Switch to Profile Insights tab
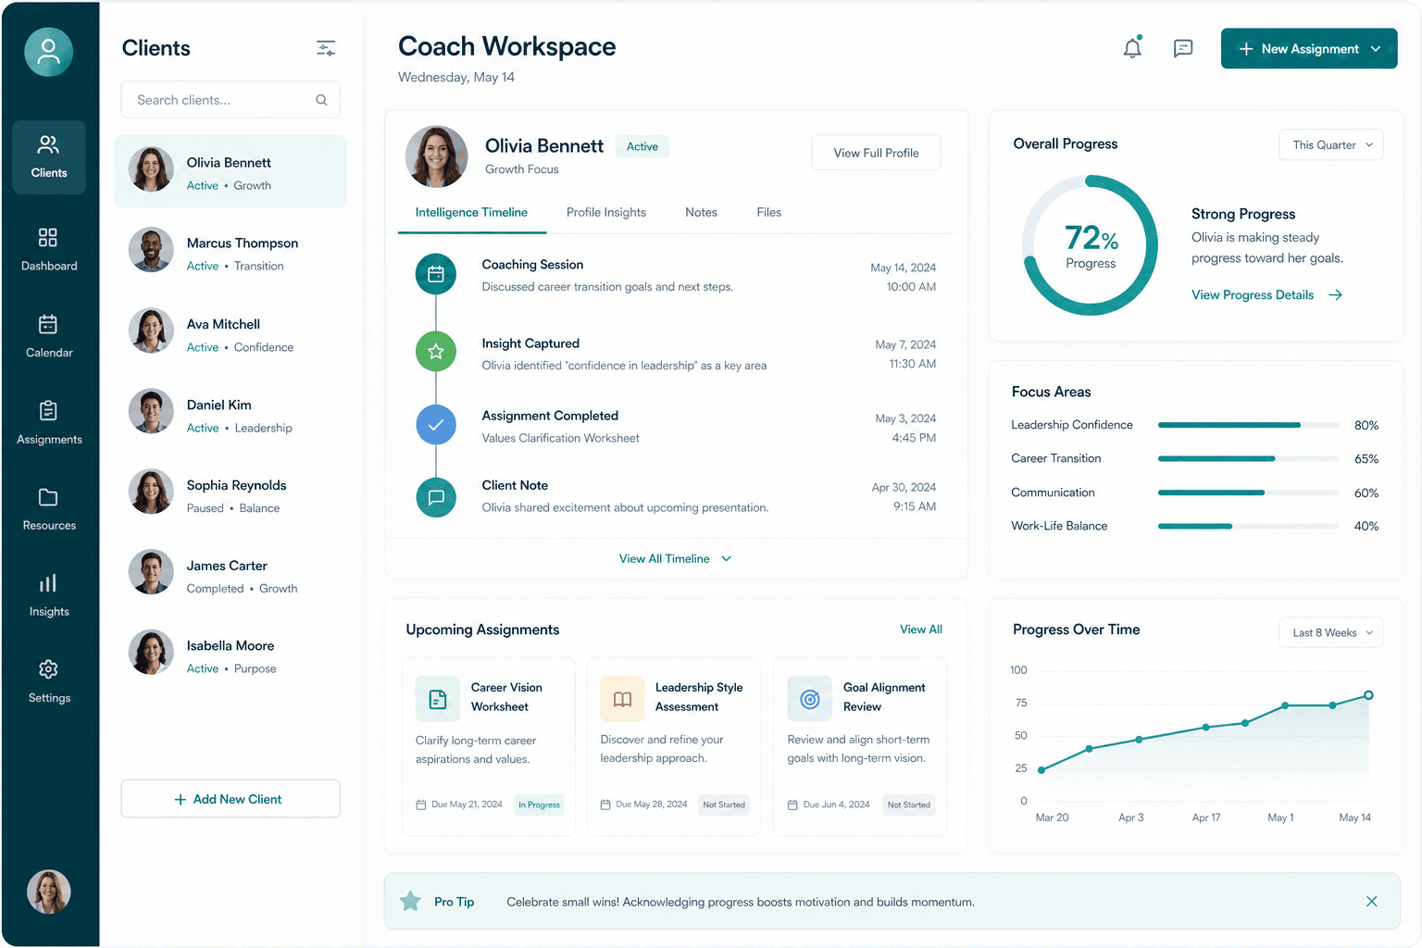The image size is (1422, 948). pyautogui.click(x=606, y=213)
